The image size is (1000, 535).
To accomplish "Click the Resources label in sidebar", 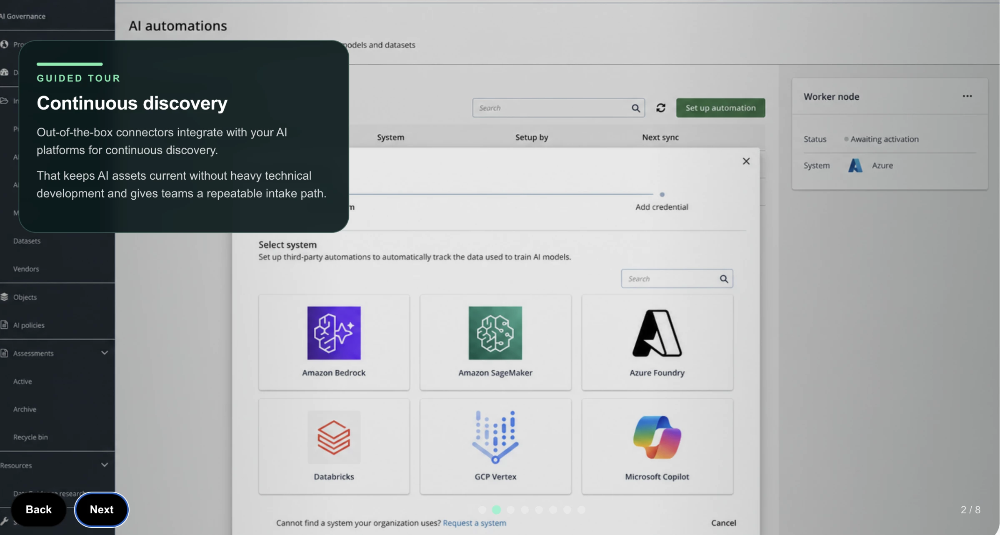I will coord(16,465).
